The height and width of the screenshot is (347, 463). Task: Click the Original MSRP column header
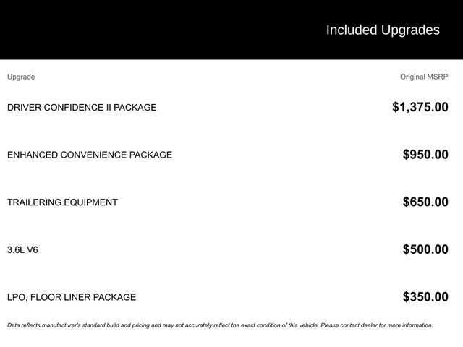(x=424, y=77)
